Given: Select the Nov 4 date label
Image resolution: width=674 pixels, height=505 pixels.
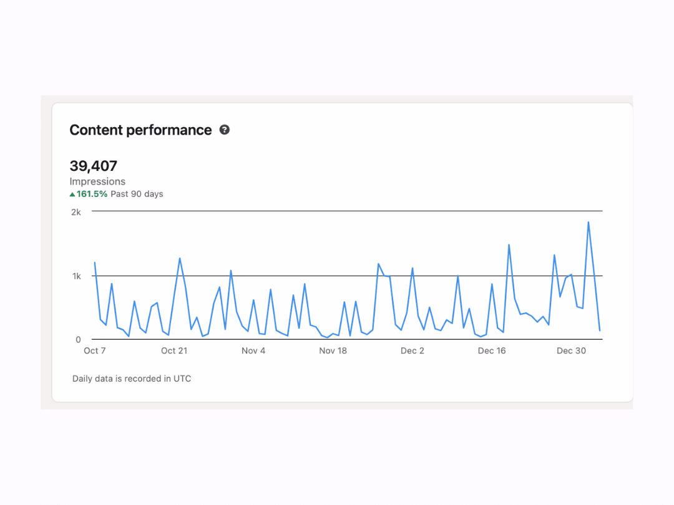Looking at the screenshot, I should click(x=253, y=351).
